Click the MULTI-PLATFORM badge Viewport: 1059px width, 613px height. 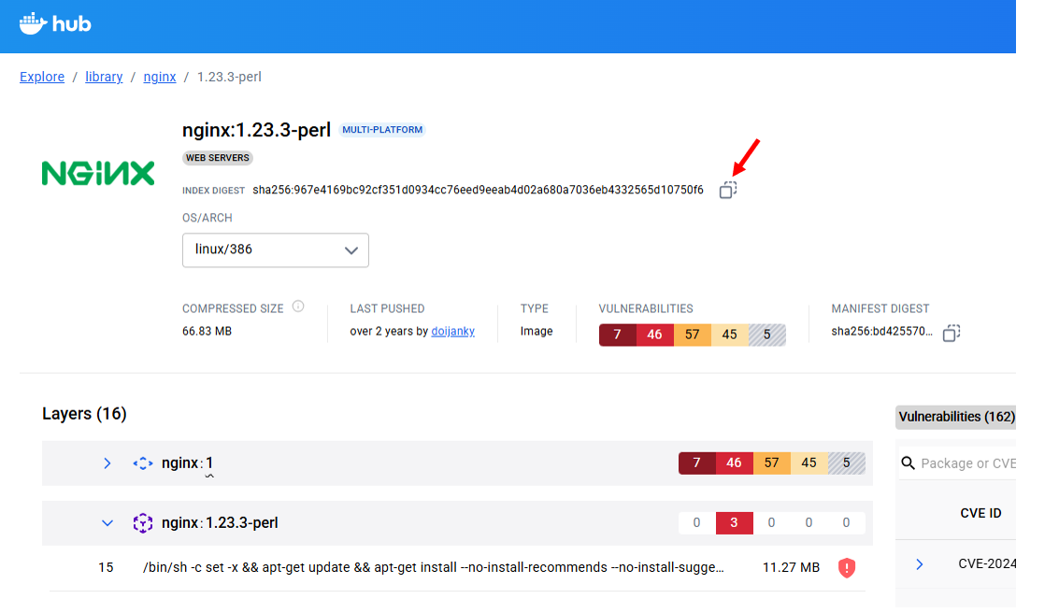coord(382,130)
